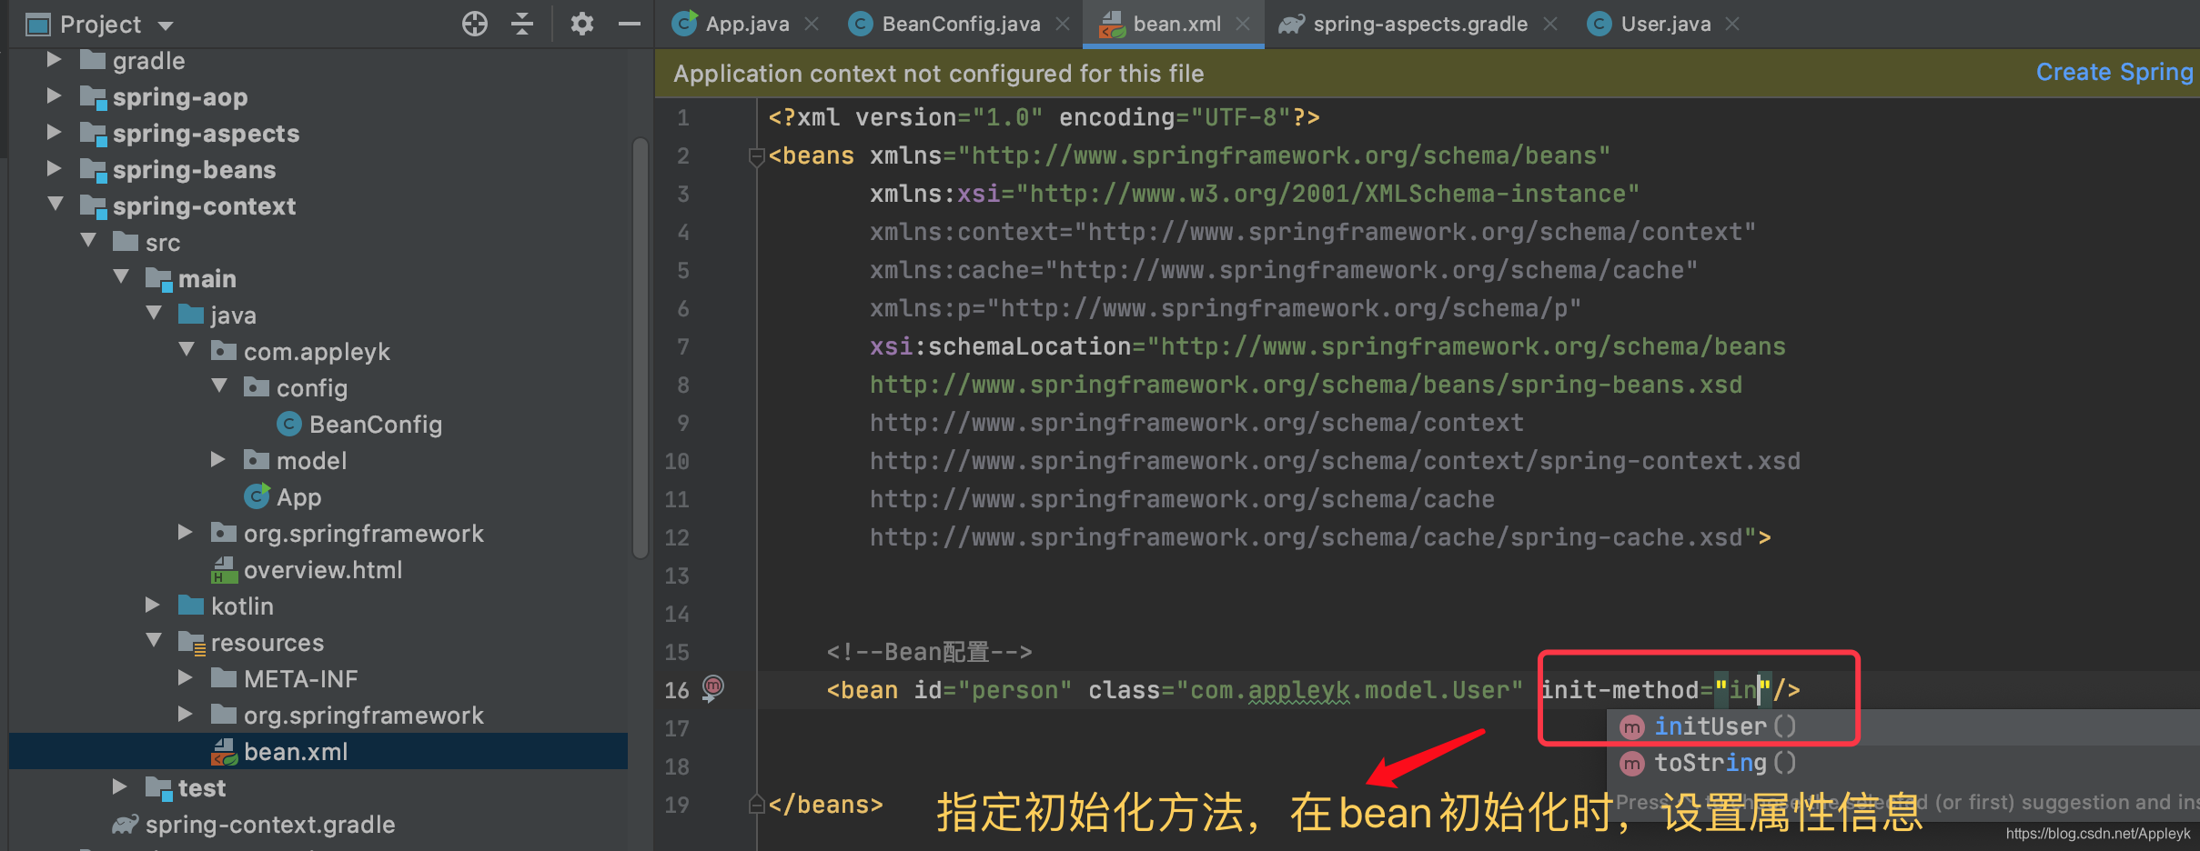Select BeanConfig class icon in tree
The height and width of the screenshot is (851, 2200).
tap(288, 424)
